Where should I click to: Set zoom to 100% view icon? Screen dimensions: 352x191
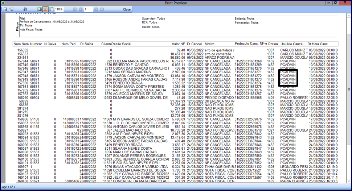(x=51, y=9)
